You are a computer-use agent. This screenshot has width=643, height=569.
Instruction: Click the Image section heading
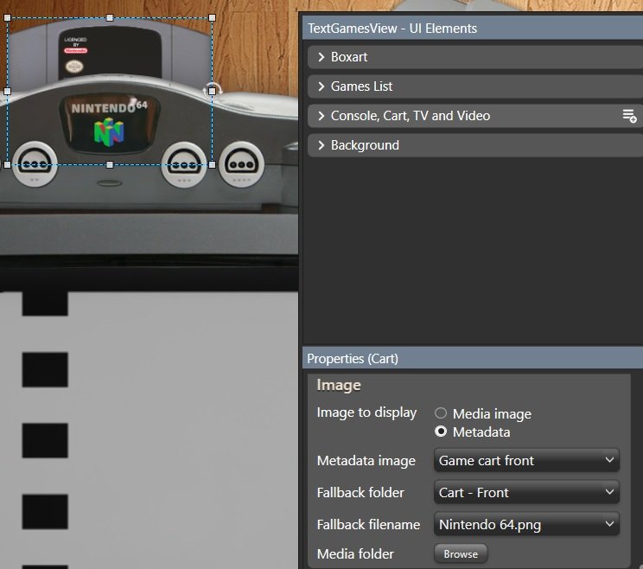[339, 385]
